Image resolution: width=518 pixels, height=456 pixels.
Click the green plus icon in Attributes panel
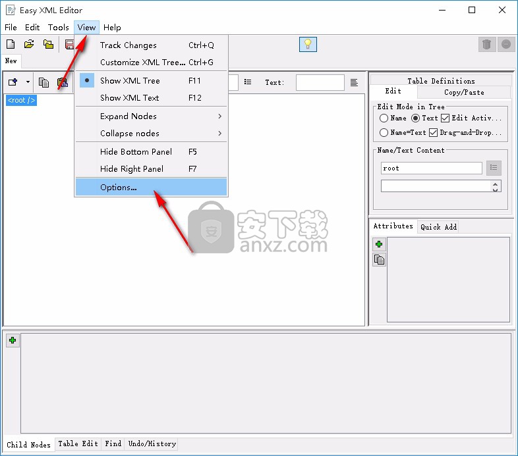click(x=379, y=244)
